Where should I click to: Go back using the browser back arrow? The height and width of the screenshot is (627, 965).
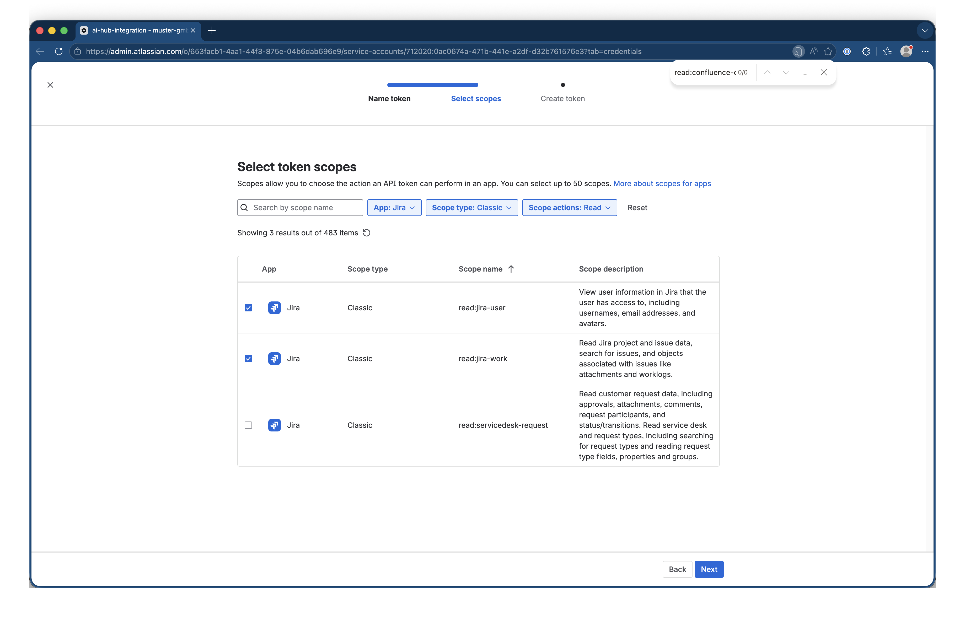(40, 51)
